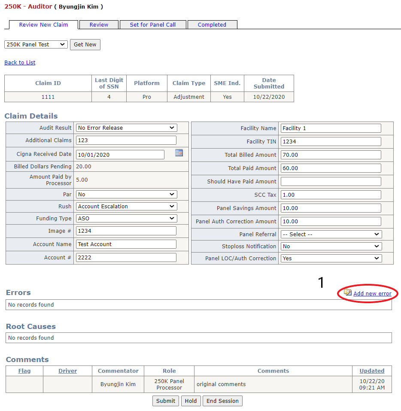
Task: Select the Account Name text field
Action: click(126, 244)
